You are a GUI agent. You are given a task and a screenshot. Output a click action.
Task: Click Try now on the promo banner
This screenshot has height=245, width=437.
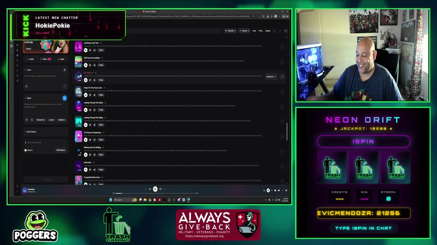pyautogui.click(x=28, y=49)
